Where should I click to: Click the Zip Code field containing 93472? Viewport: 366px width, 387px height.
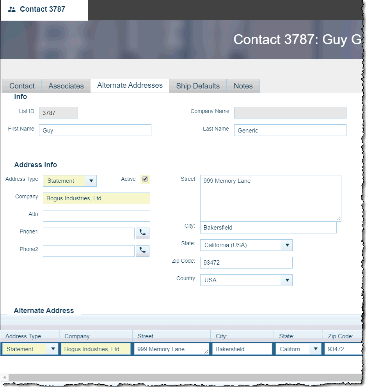point(246,263)
